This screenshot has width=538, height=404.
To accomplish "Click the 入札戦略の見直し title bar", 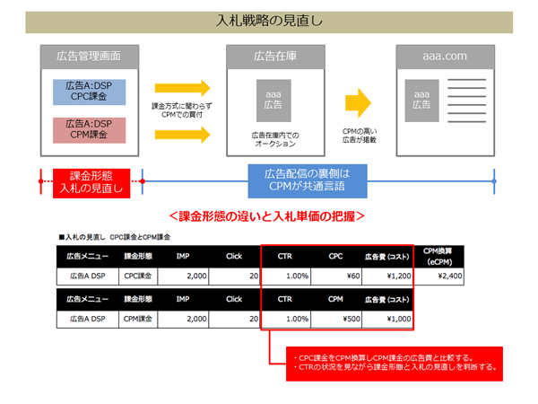I will [269, 19].
